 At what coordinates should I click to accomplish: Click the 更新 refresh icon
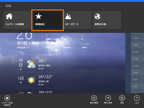coord(122,98)
